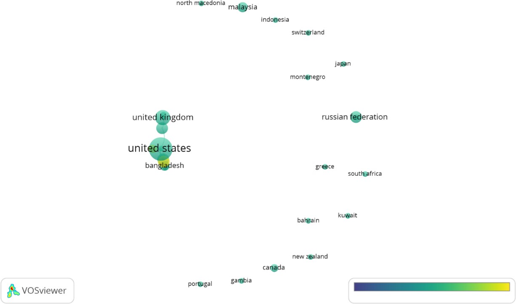This screenshot has height=304, width=516.
Task: Click the yellow node above Bangladesh
Action: (x=163, y=161)
